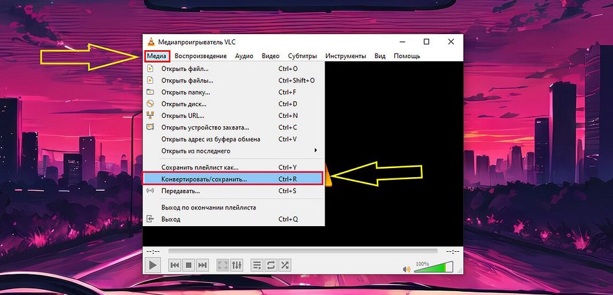Open the Субтитры menu
613x295 pixels.
tap(302, 56)
